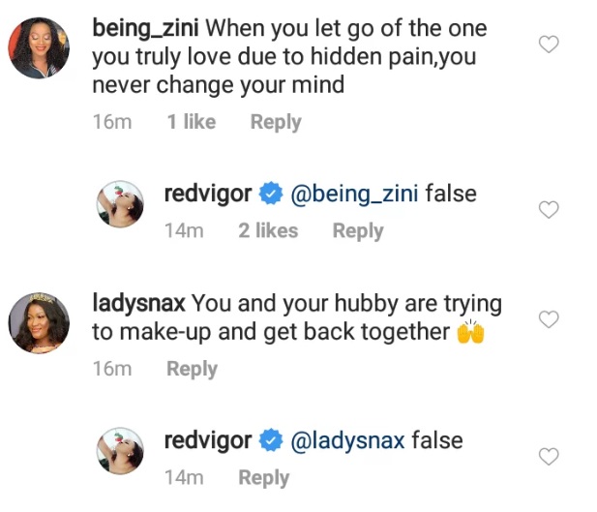Like ladysnax's comment with the heart

coord(549,319)
